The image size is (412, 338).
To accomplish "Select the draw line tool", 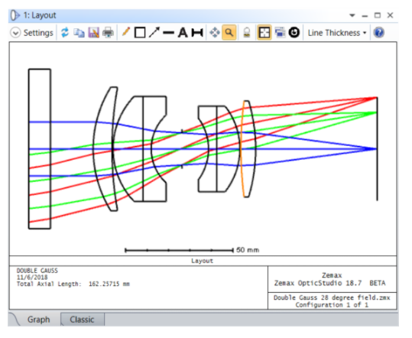I will (168, 33).
